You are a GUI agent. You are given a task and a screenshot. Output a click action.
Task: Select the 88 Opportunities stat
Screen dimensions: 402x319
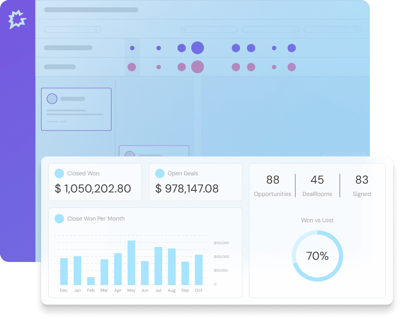pyautogui.click(x=273, y=186)
